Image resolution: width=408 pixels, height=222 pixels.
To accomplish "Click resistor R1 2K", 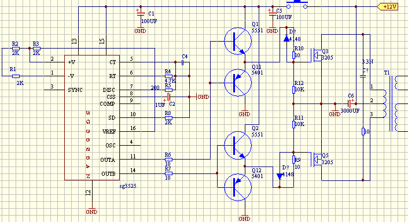I will (x=16, y=76).
